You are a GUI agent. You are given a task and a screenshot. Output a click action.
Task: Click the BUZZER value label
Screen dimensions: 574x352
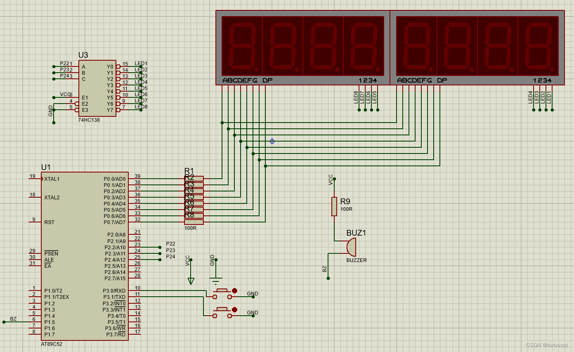tap(357, 260)
